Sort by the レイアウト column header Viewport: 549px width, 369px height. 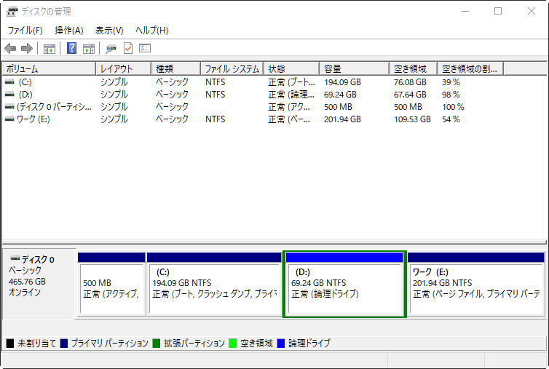[x=124, y=68]
